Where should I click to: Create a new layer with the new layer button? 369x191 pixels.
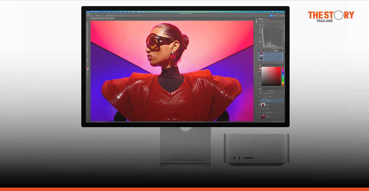click(x=280, y=122)
